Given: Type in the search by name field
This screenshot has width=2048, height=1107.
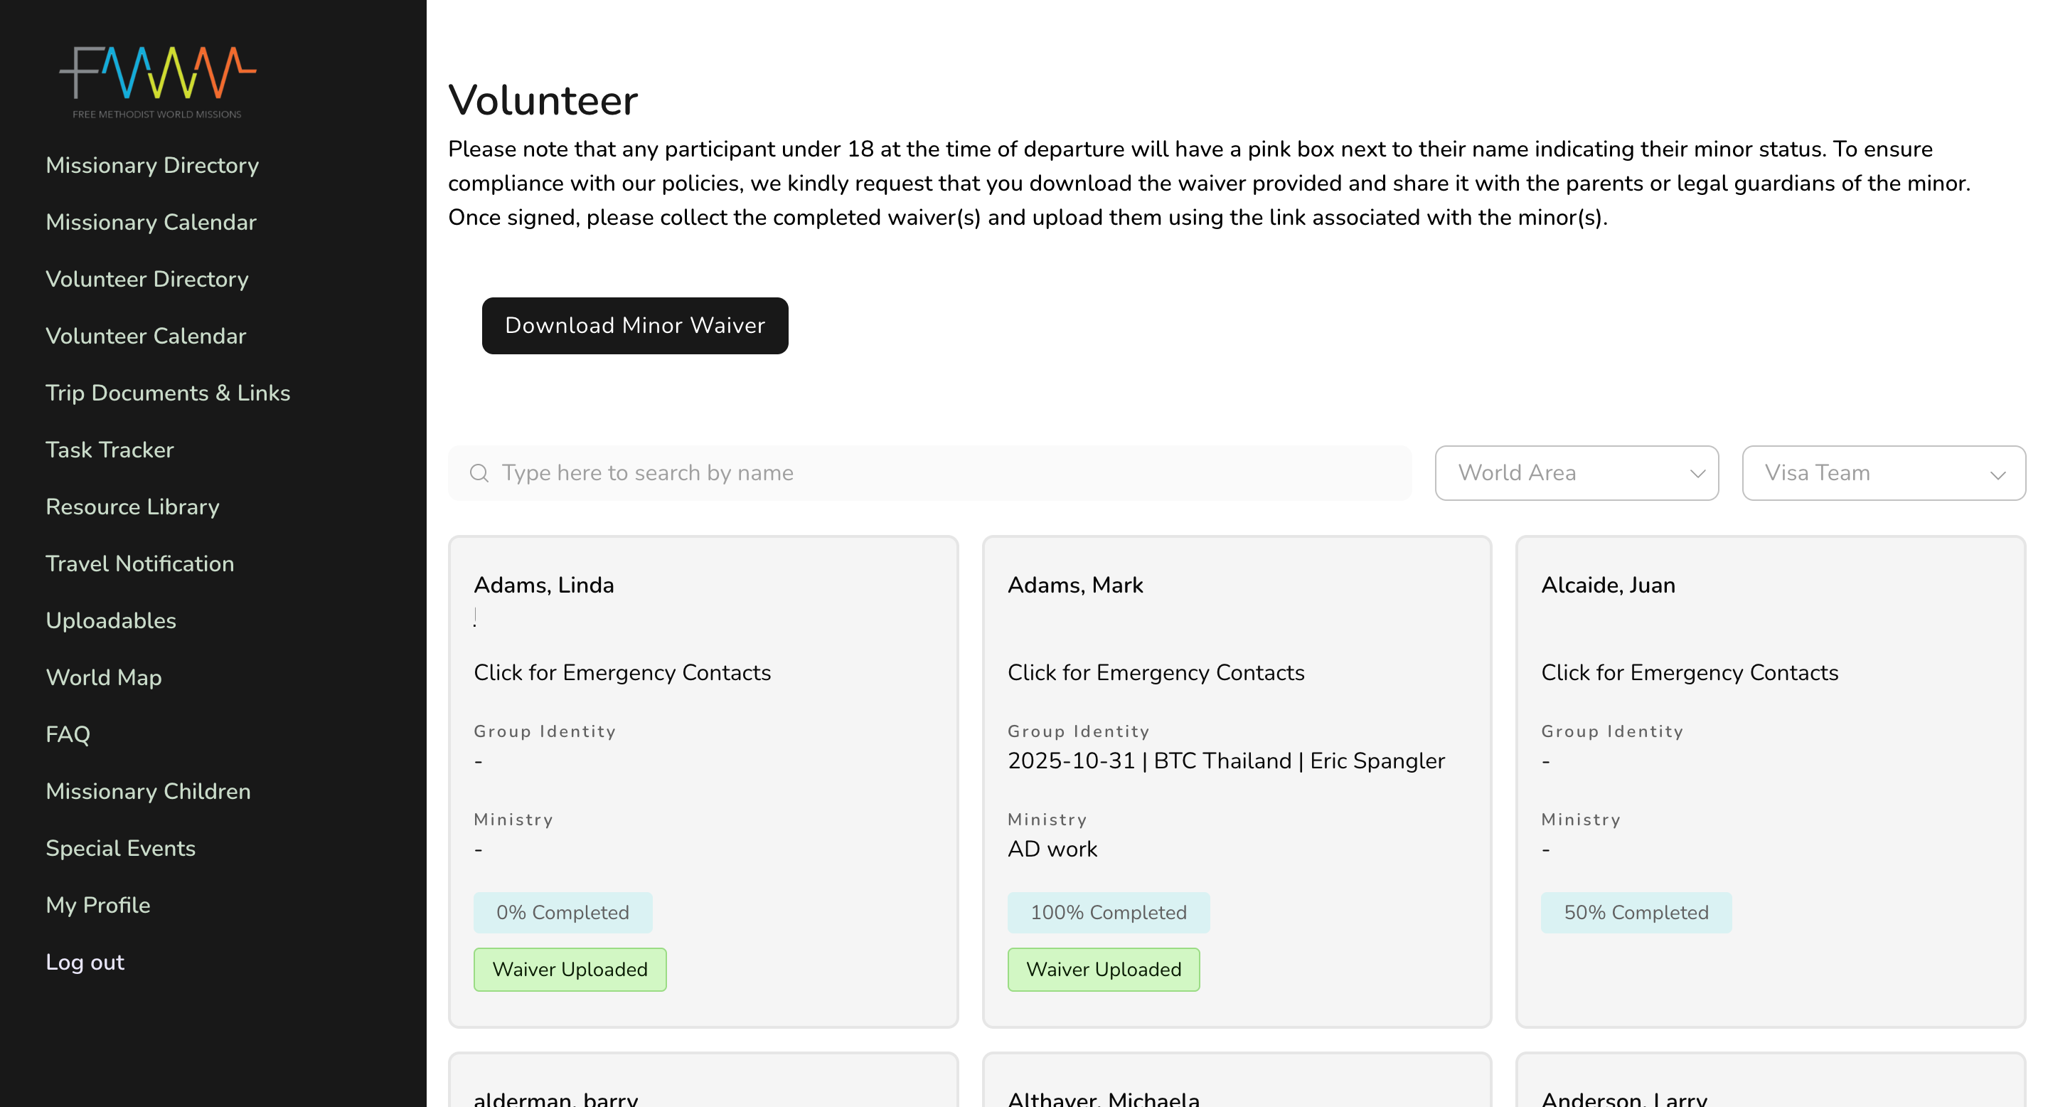Looking at the screenshot, I should click(x=946, y=473).
